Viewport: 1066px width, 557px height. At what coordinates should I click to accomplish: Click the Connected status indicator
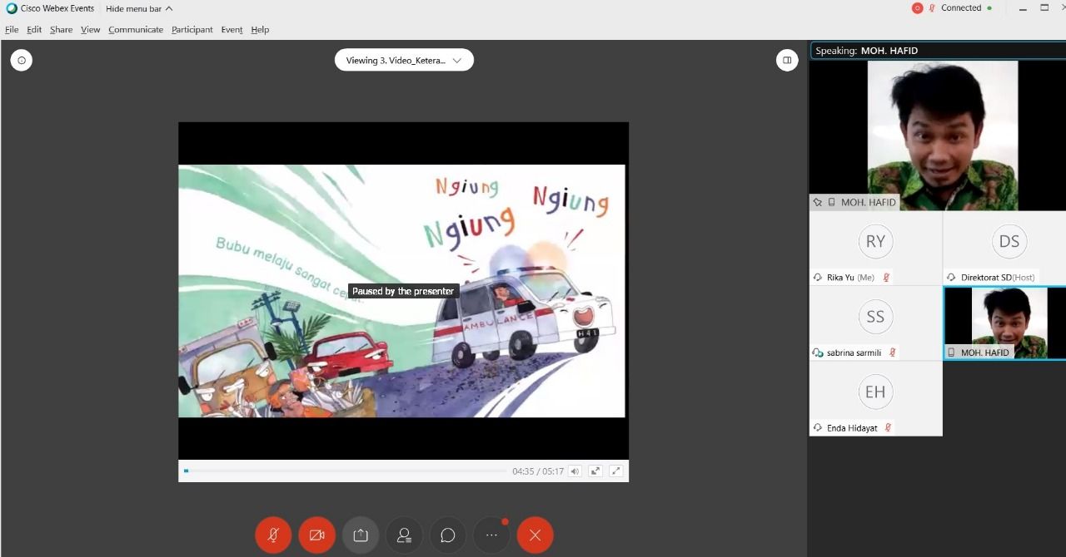coord(966,8)
